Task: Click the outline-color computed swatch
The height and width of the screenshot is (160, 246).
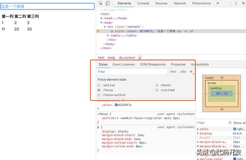Action: [234, 159]
